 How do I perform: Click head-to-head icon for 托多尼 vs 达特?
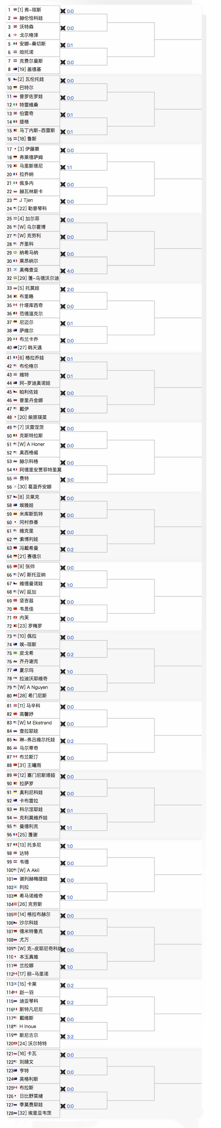pos(63,846)
